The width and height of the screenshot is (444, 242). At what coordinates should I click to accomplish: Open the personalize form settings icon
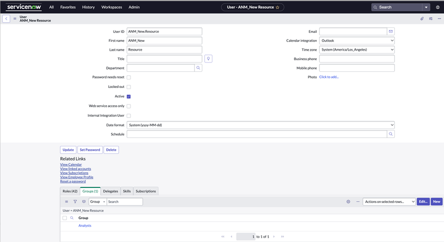point(431,19)
